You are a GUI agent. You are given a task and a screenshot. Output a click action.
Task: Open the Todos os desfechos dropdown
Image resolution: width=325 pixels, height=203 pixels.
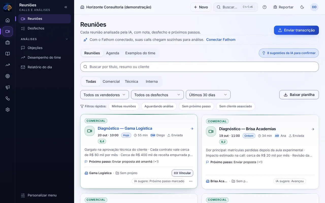[157, 95]
